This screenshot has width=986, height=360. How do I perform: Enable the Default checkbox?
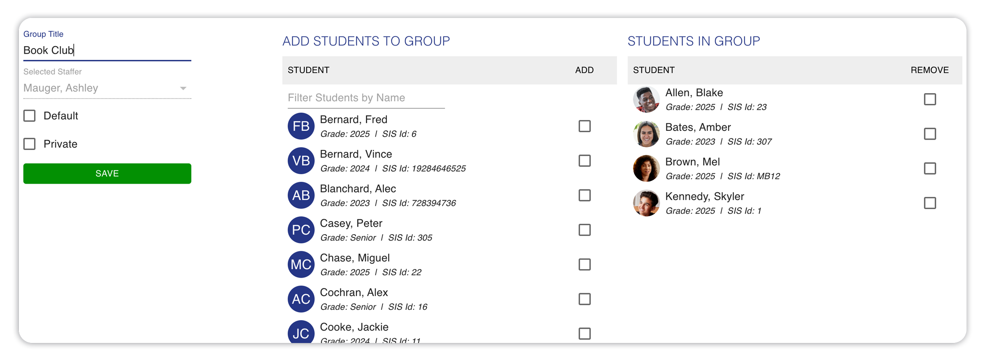pos(30,116)
